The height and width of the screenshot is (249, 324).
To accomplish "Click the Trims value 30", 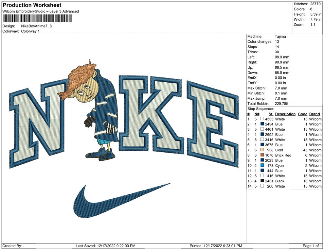I will (277, 52).
